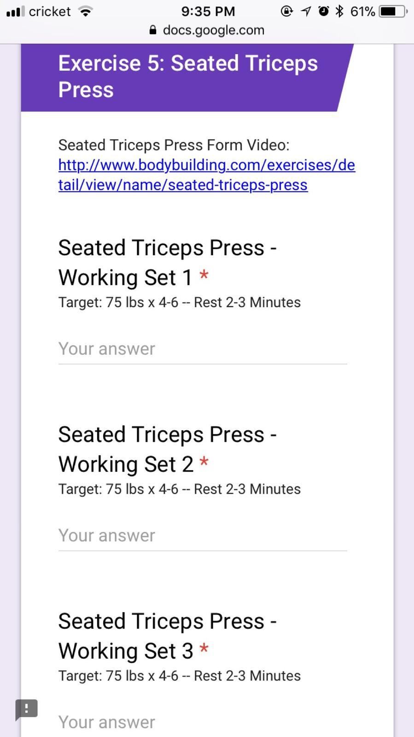Tap the docs.google.com address bar
Image resolution: width=414 pixels, height=737 pixels.
tap(213, 30)
